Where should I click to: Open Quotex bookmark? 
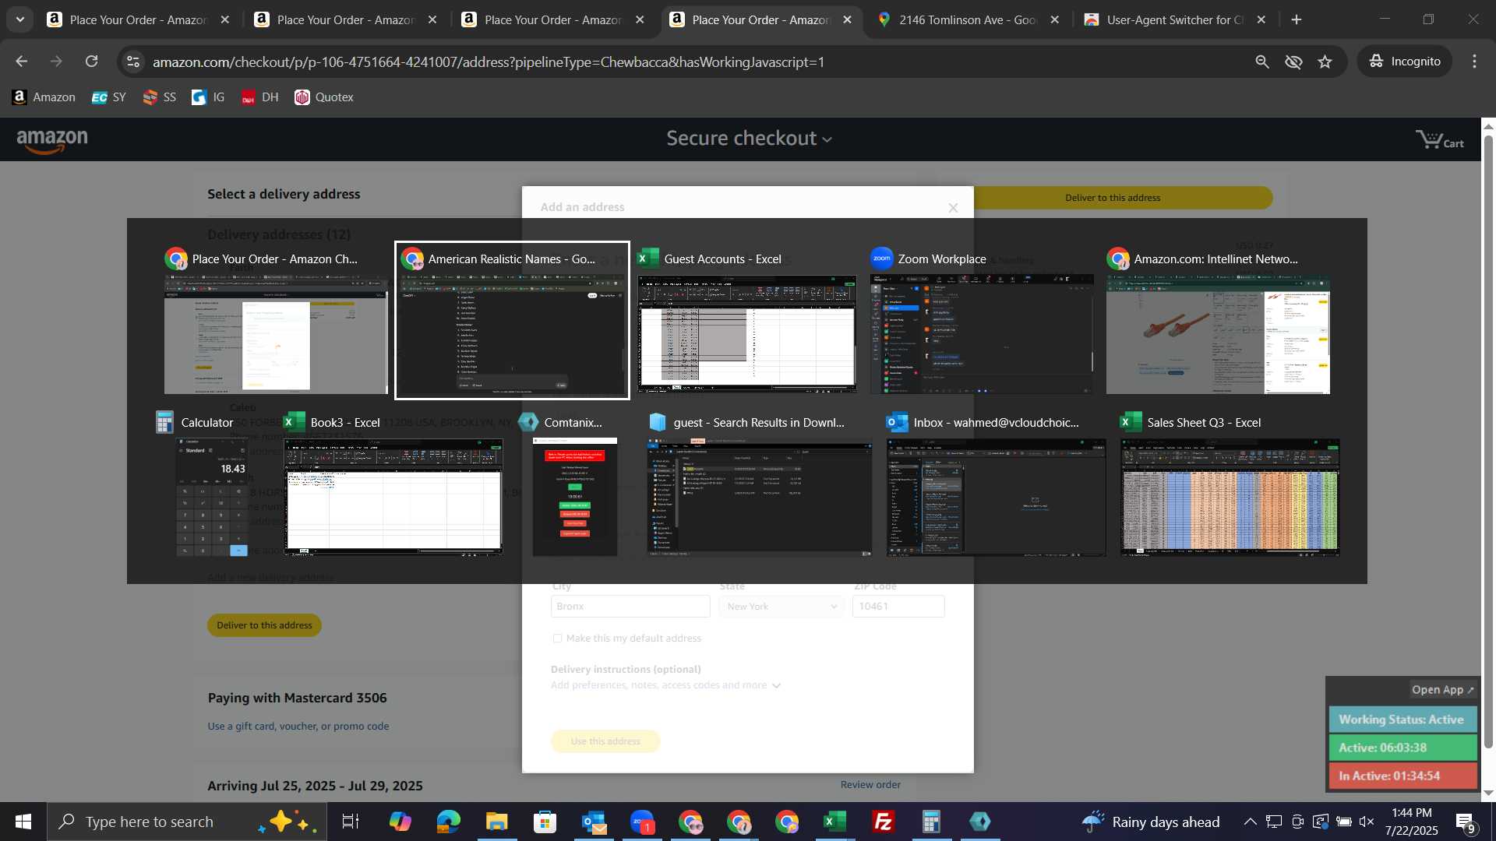(x=324, y=97)
